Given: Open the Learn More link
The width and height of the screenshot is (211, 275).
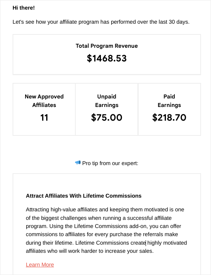Looking at the screenshot, I should 40,265.
